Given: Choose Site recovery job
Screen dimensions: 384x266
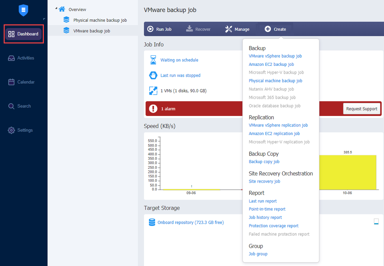Looking at the screenshot, I should coord(264,181).
